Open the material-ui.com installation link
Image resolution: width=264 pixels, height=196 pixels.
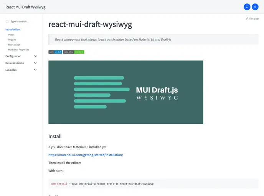tap(86, 155)
